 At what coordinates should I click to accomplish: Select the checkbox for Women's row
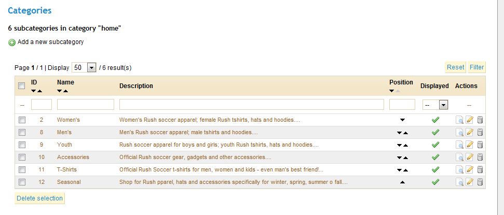tap(22, 120)
